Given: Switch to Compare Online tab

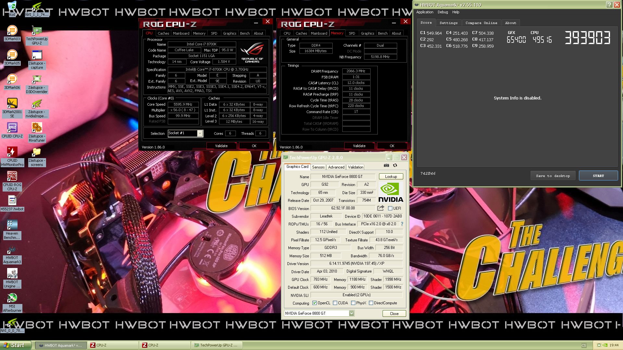Looking at the screenshot, I should (x=481, y=23).
